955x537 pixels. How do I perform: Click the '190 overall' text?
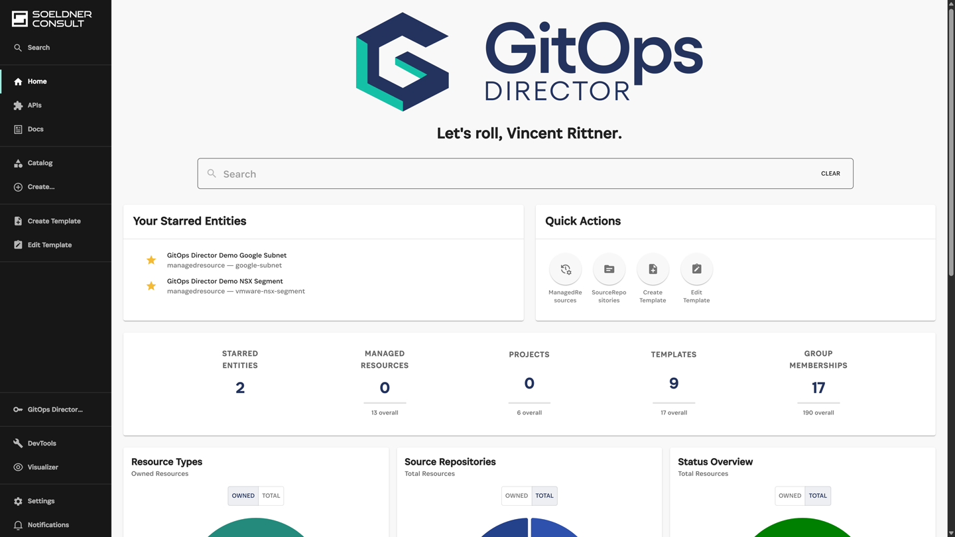(818, 412)
